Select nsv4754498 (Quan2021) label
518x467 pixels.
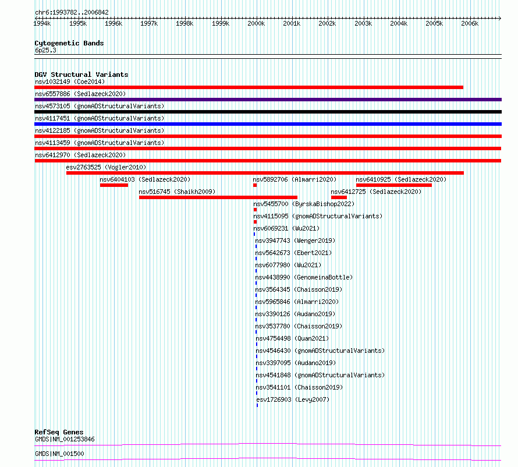292,338
